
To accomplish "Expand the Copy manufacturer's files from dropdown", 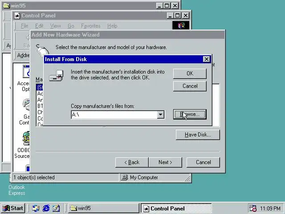I will [x=160, y=115].
